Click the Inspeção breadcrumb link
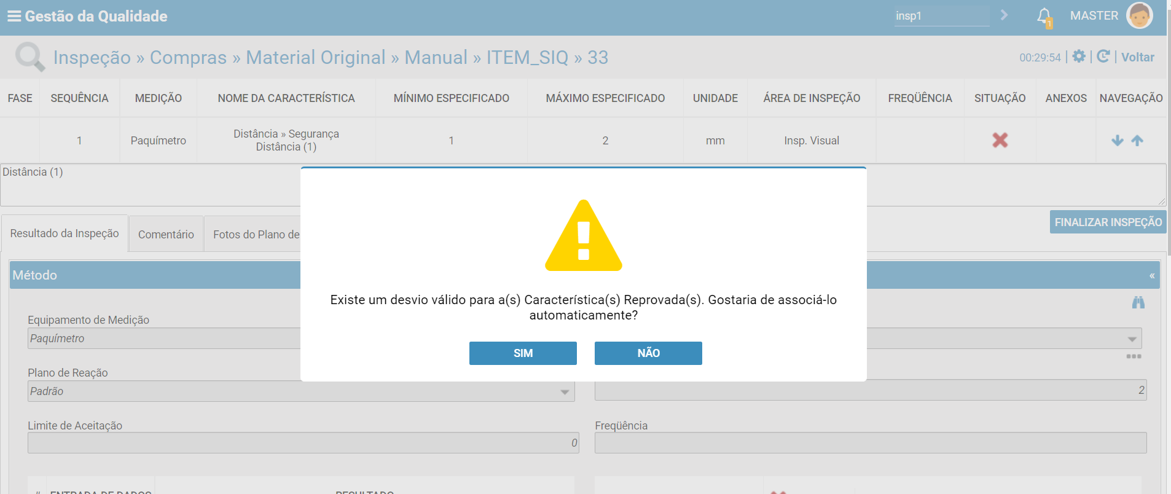The width and height of the screenshot is (1171, 494). coord(92,57)
